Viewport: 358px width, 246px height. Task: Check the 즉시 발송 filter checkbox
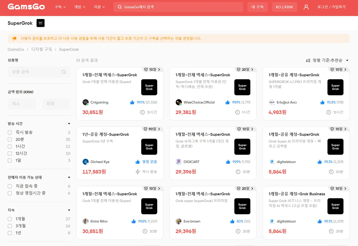pyautogui.click(x=10, y=133)
